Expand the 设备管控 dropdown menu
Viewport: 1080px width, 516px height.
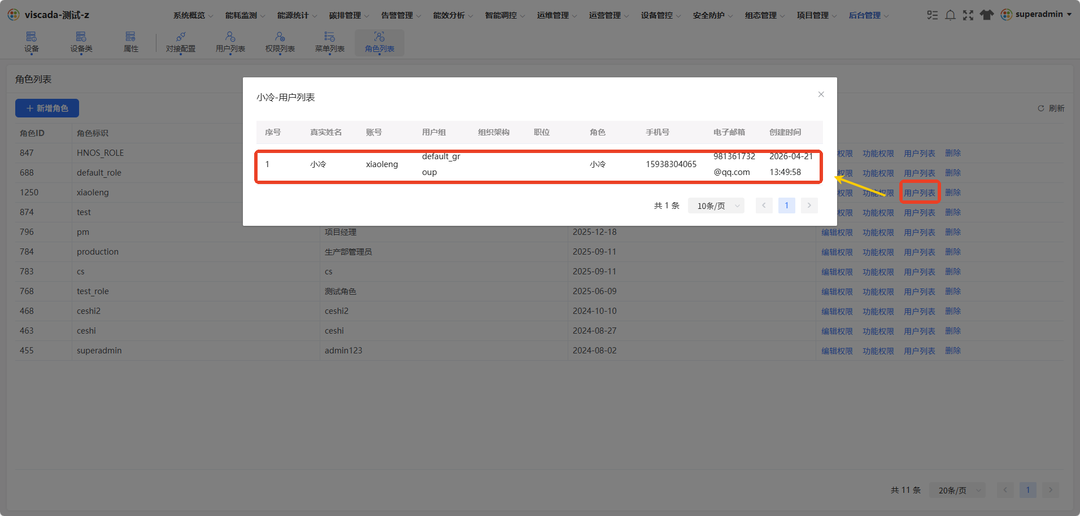(661, 15)
